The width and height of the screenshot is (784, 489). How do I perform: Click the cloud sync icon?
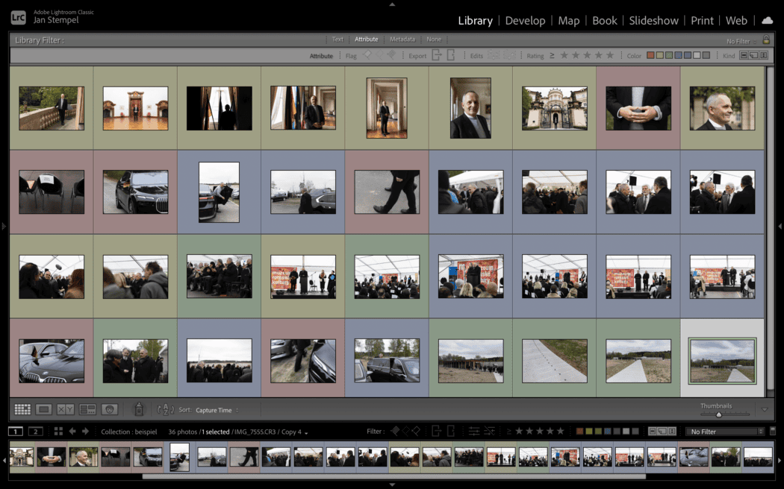[x=767, y=20]
